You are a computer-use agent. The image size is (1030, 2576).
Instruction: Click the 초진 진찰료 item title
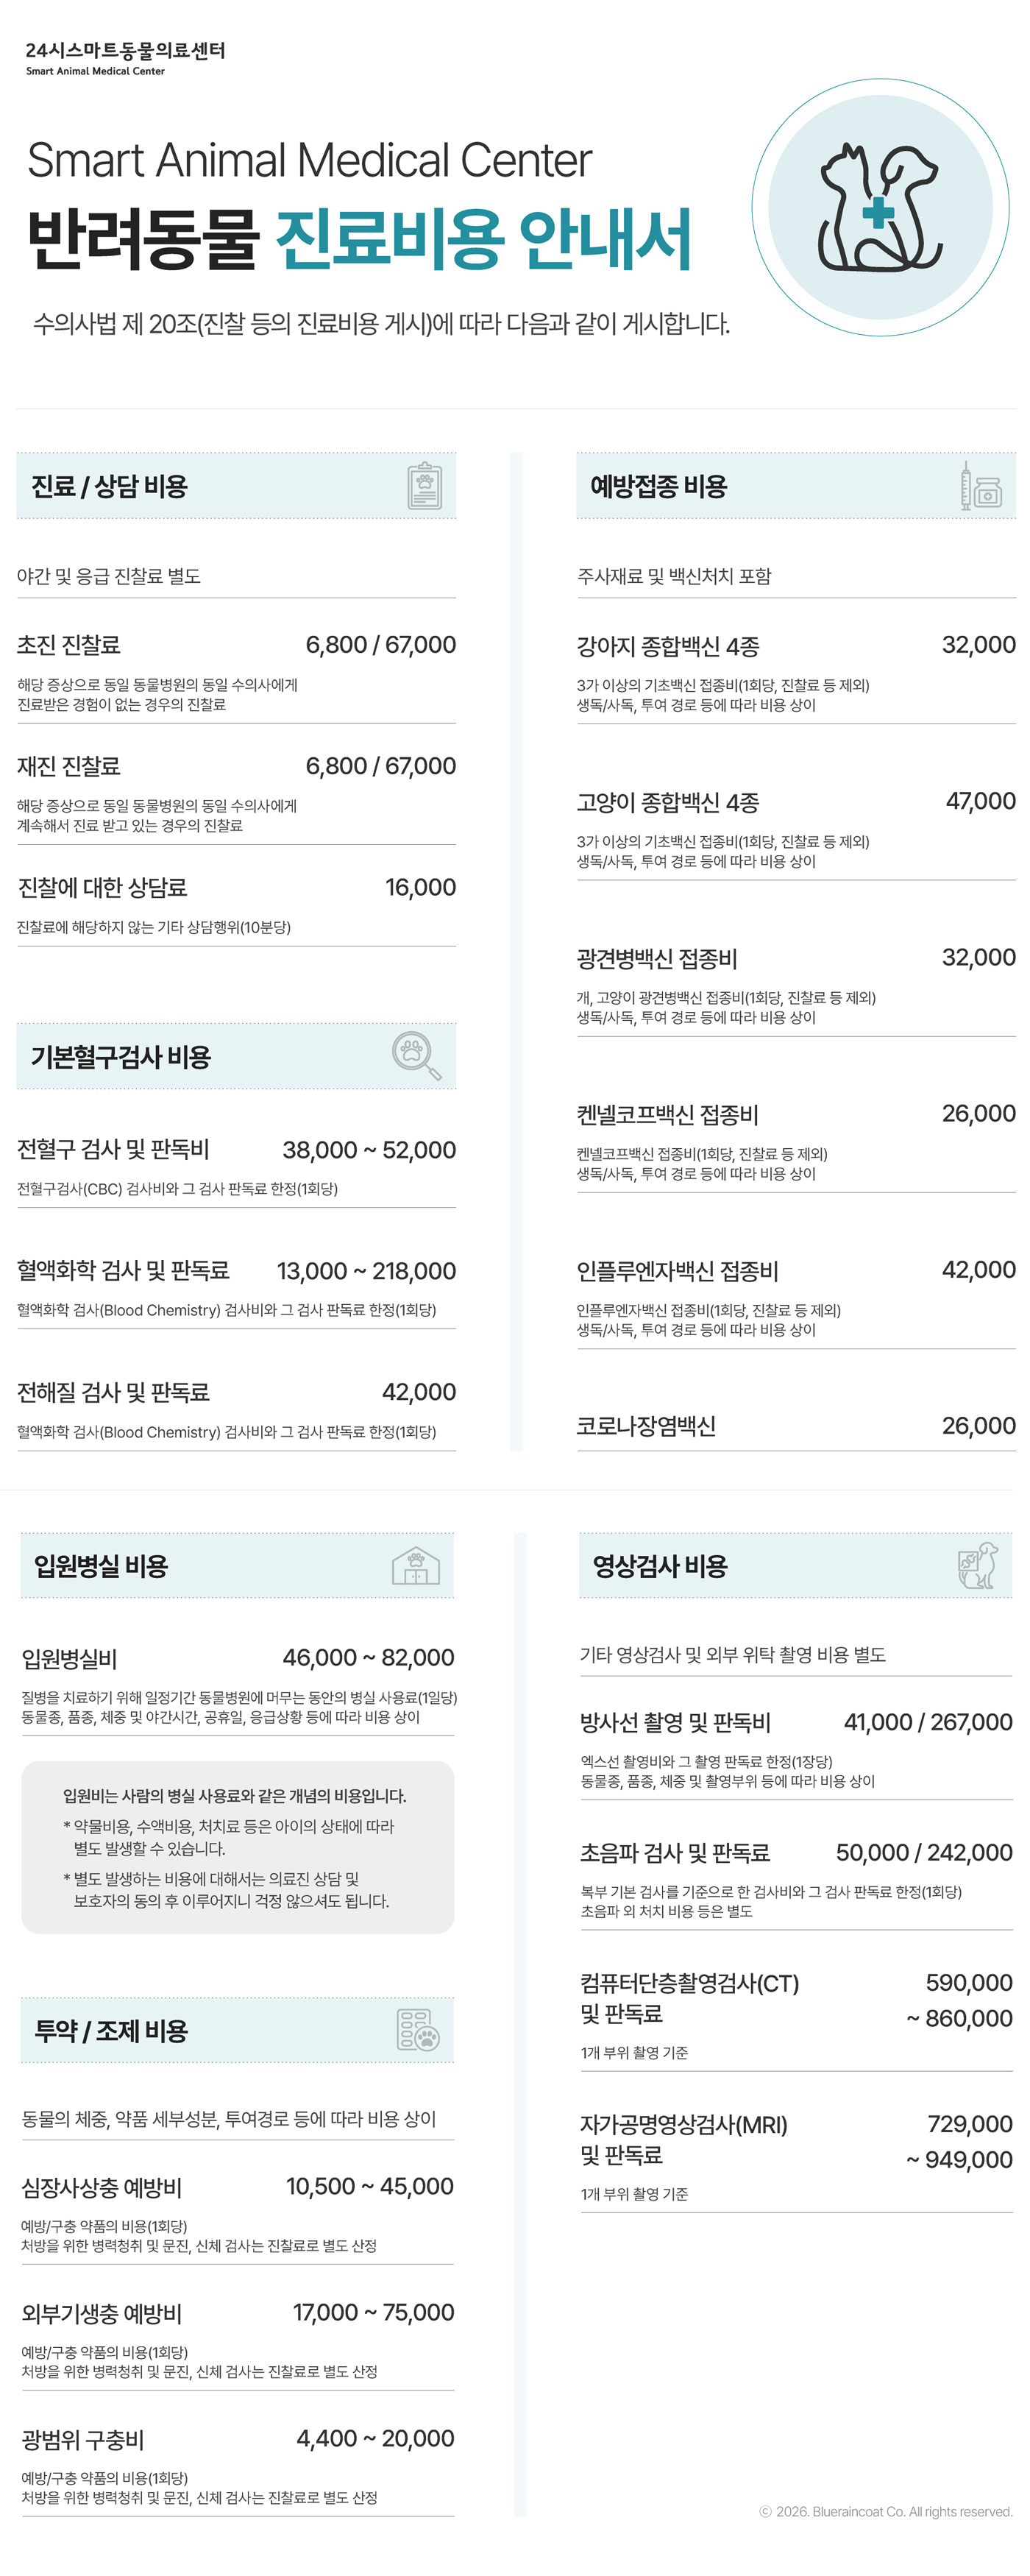click(69, 645)
